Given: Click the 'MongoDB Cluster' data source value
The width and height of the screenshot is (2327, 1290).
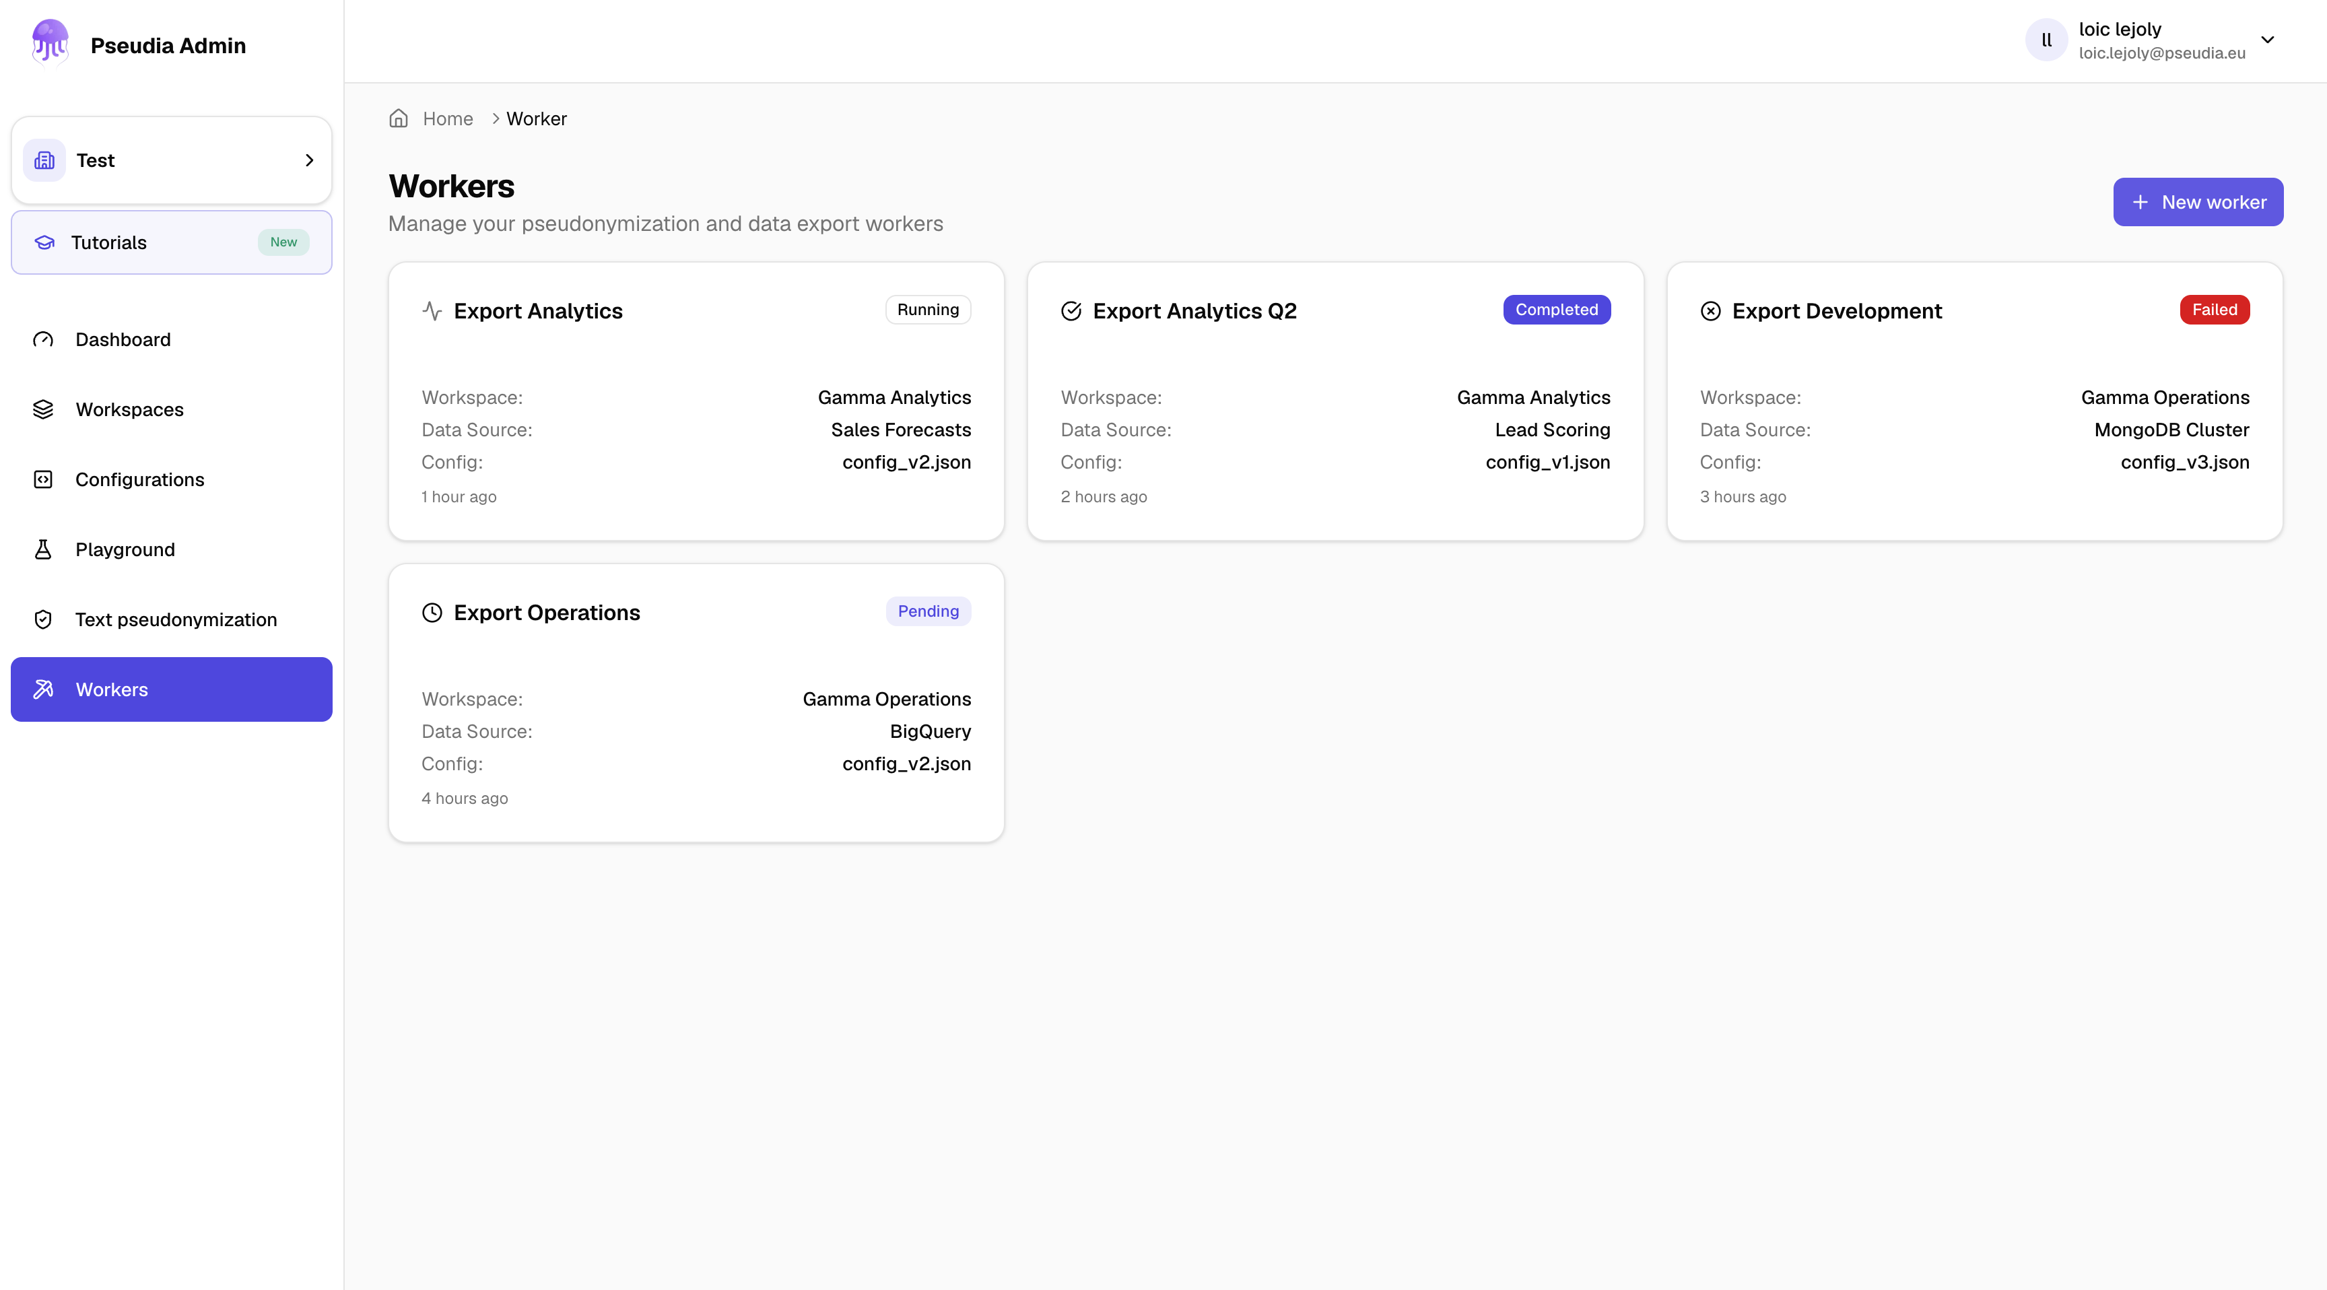Looking at the screenshot, I should (2171, 430).
